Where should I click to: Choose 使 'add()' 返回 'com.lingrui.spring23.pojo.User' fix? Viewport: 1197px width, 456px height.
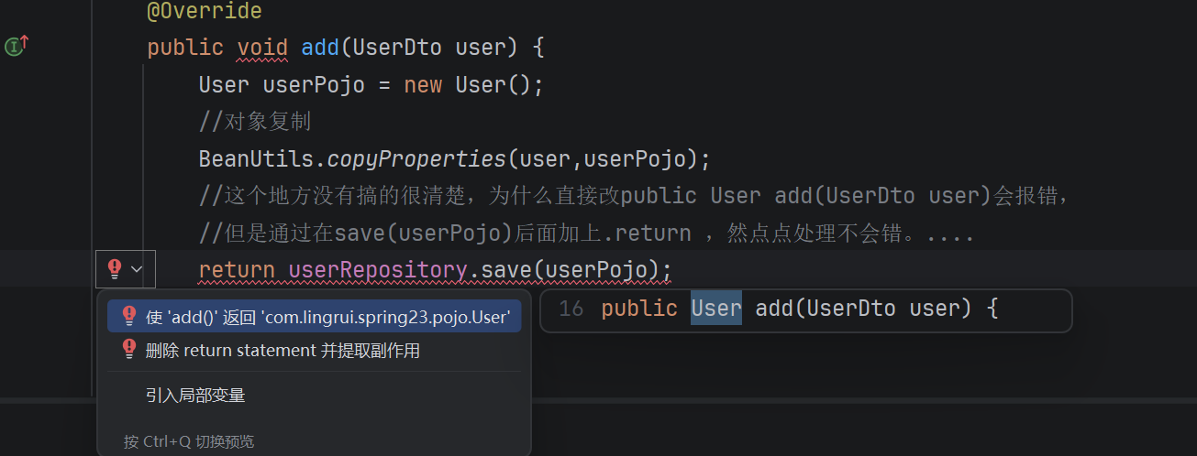tap(315, 317)
